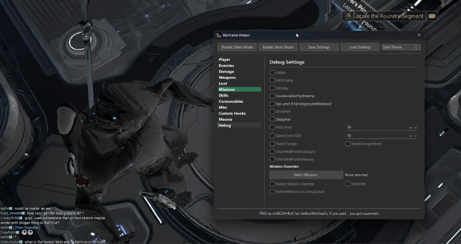This screenshot has height=244, width=461.
Task: Open the Enemies section in sidebar
Action: 239,65
